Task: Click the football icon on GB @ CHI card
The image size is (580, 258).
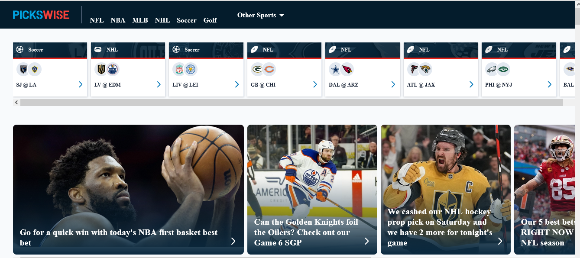Action: point(254,49)
